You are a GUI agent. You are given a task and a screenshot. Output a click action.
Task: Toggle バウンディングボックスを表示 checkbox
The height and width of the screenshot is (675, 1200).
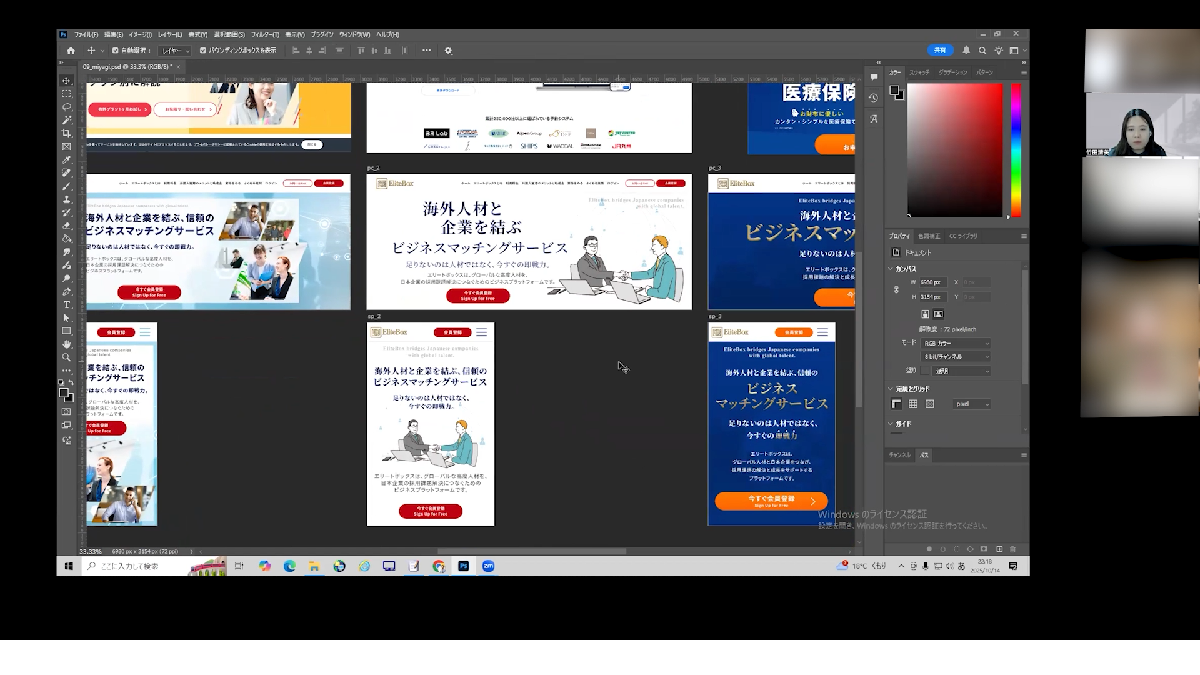click(x=202, y=51)
